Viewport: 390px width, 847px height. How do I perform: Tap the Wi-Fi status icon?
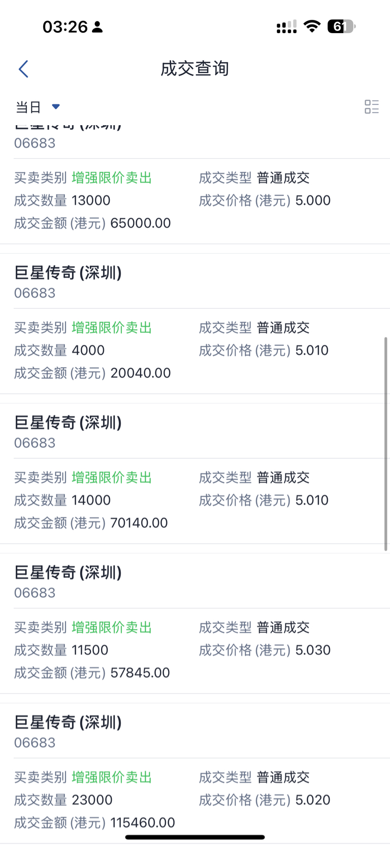click(x=312, y=26)
